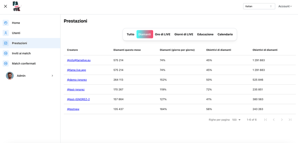Click the Prestazioni chart icon in sidebar
The width and height of the screenshot is (298, 143).
coord(6,43)
